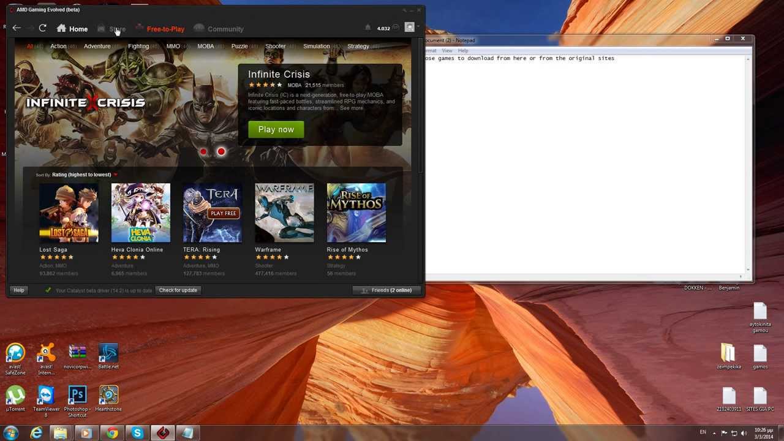Open the Battle.net desktop shortcut

point(108,357)
